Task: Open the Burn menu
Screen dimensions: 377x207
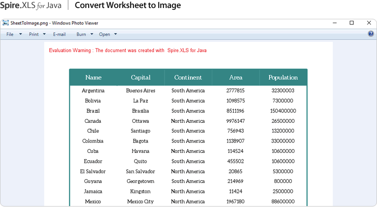Action: click(81, 34)
